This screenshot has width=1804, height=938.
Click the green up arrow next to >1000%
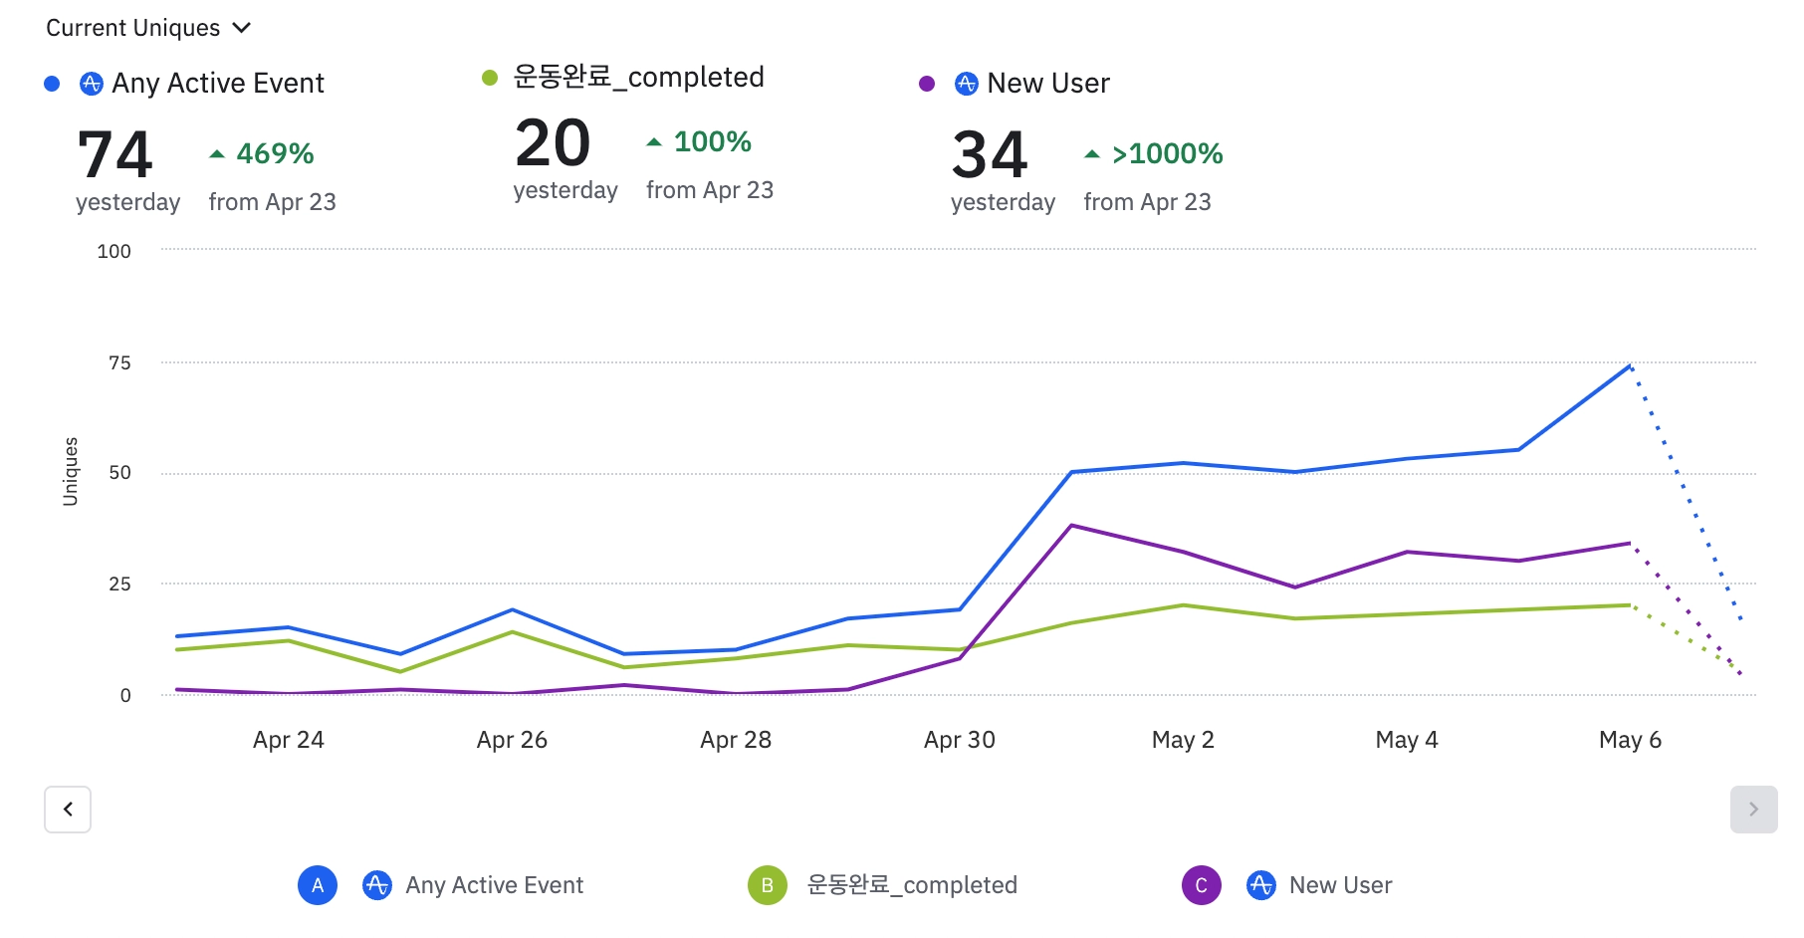tap(1092, 154)
